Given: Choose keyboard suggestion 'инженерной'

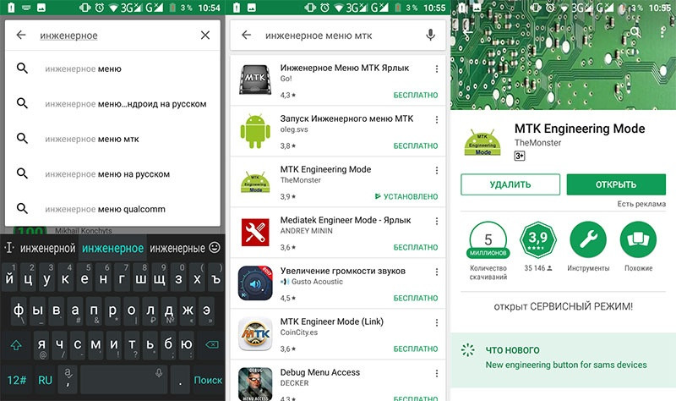Looking at the screenshot, I should click(47, 248).
